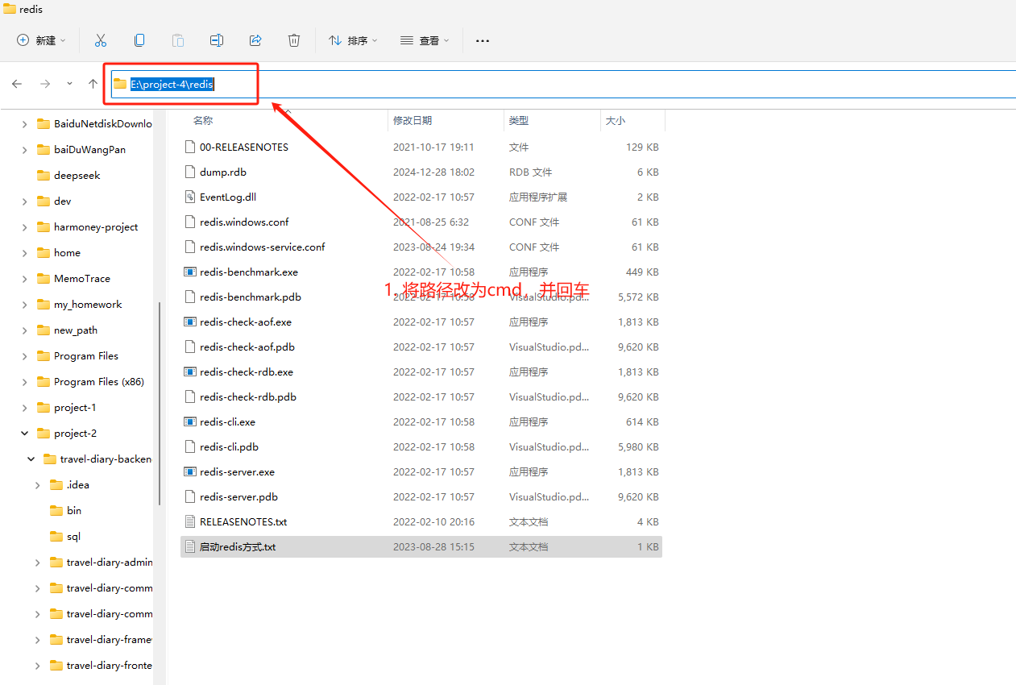Click the dump.rdb file icon

pos(190,172)
